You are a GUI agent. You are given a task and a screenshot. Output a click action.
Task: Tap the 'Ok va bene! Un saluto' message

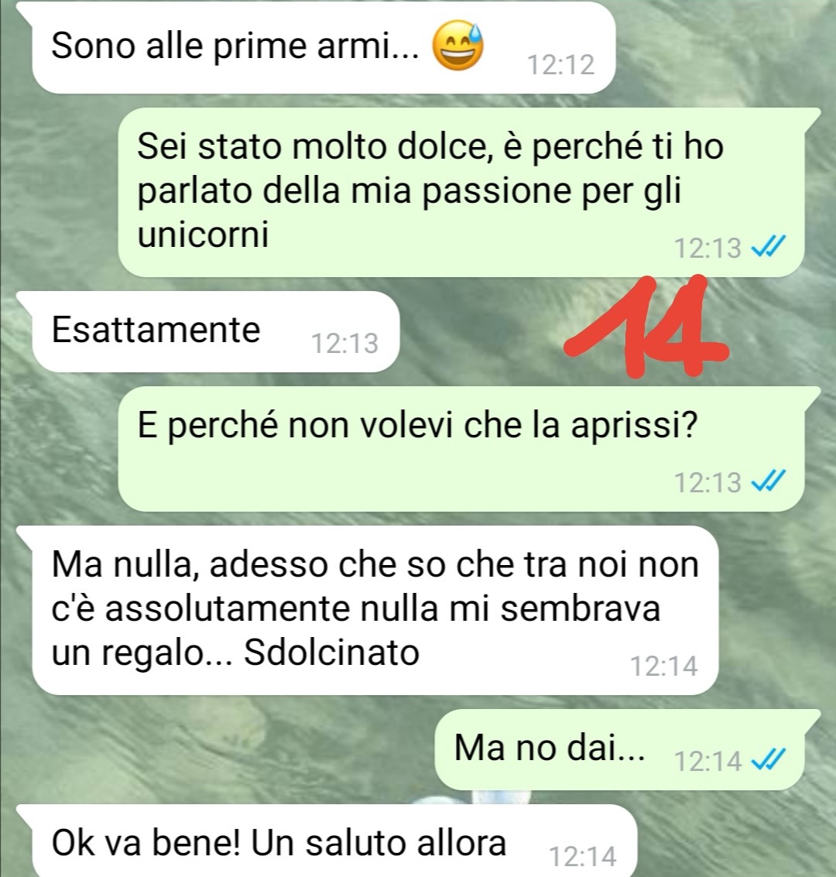pyautogui.click(x=335, y=841)
